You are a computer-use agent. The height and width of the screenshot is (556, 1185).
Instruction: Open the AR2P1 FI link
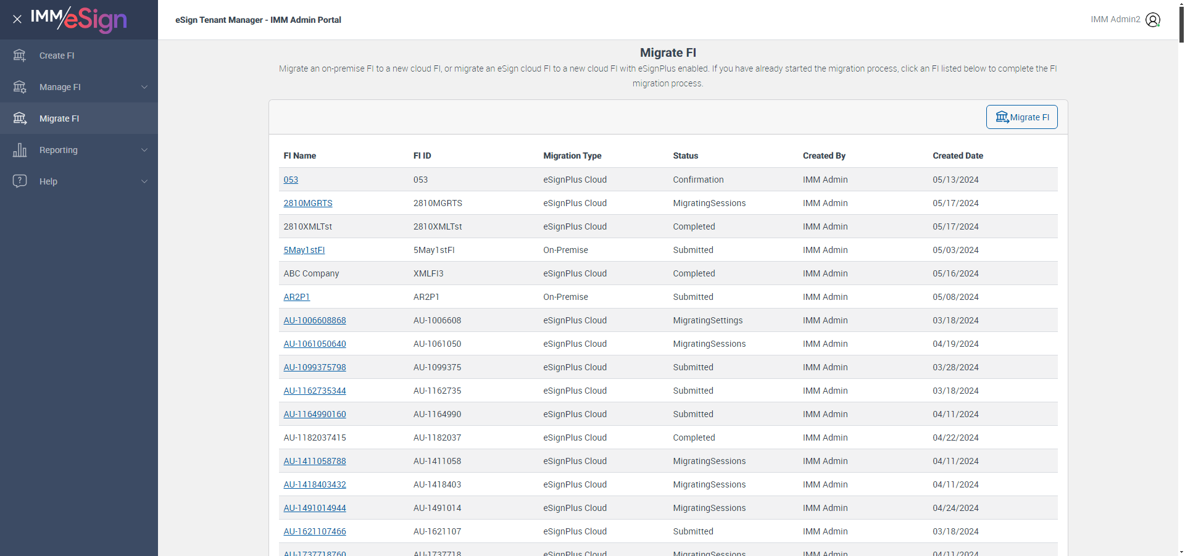click(297, 297)
